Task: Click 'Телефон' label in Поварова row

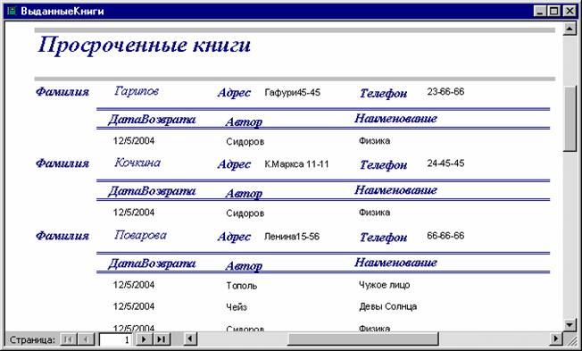Action: pos(384,238)
